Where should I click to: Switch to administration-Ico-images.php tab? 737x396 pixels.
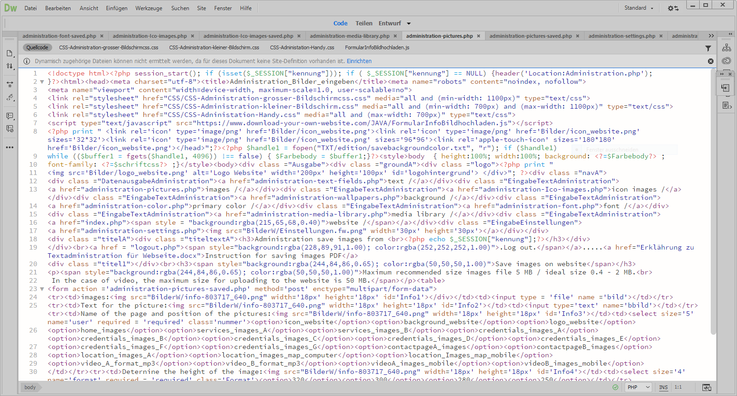[x=150, y=36]
